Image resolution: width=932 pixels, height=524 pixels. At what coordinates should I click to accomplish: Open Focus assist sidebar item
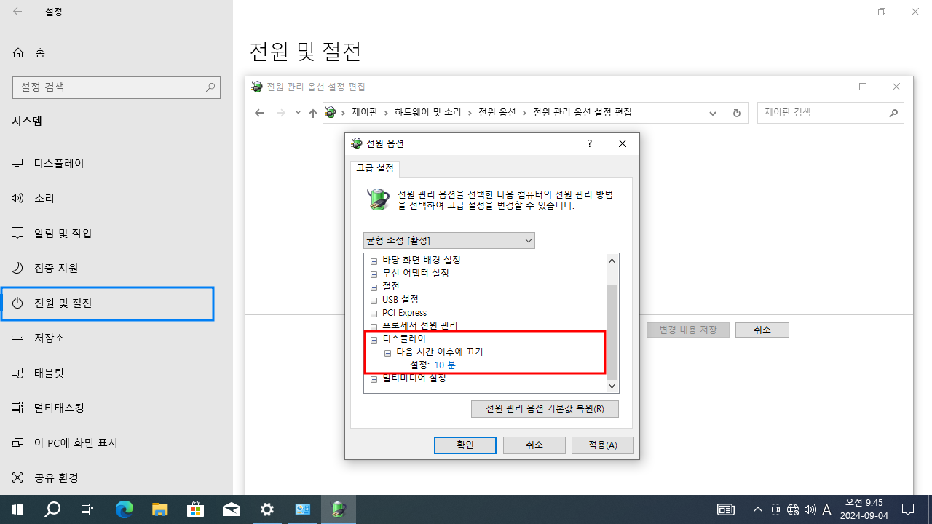(44, 268)
